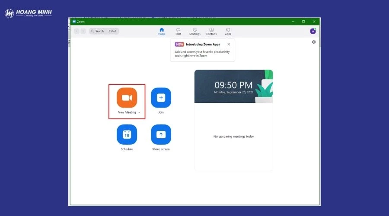Viewport: 389px width, 216px height.
Task: Click the 'Monday, September 20, 2021' date
Action: pyautogui.click(x=233, y=92)
